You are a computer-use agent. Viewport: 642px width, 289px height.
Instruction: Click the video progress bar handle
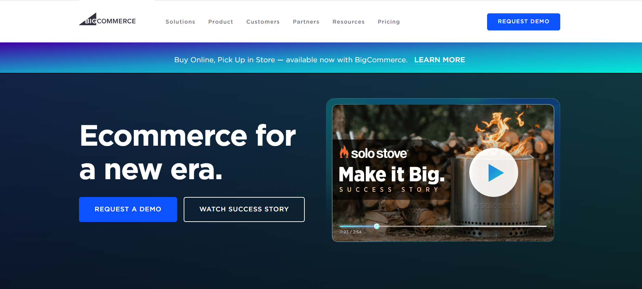(377, 226)
